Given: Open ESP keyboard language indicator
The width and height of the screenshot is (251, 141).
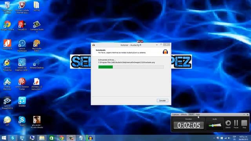Looking at the screenshot, I should pyautogui.click(x=235, y=138).
